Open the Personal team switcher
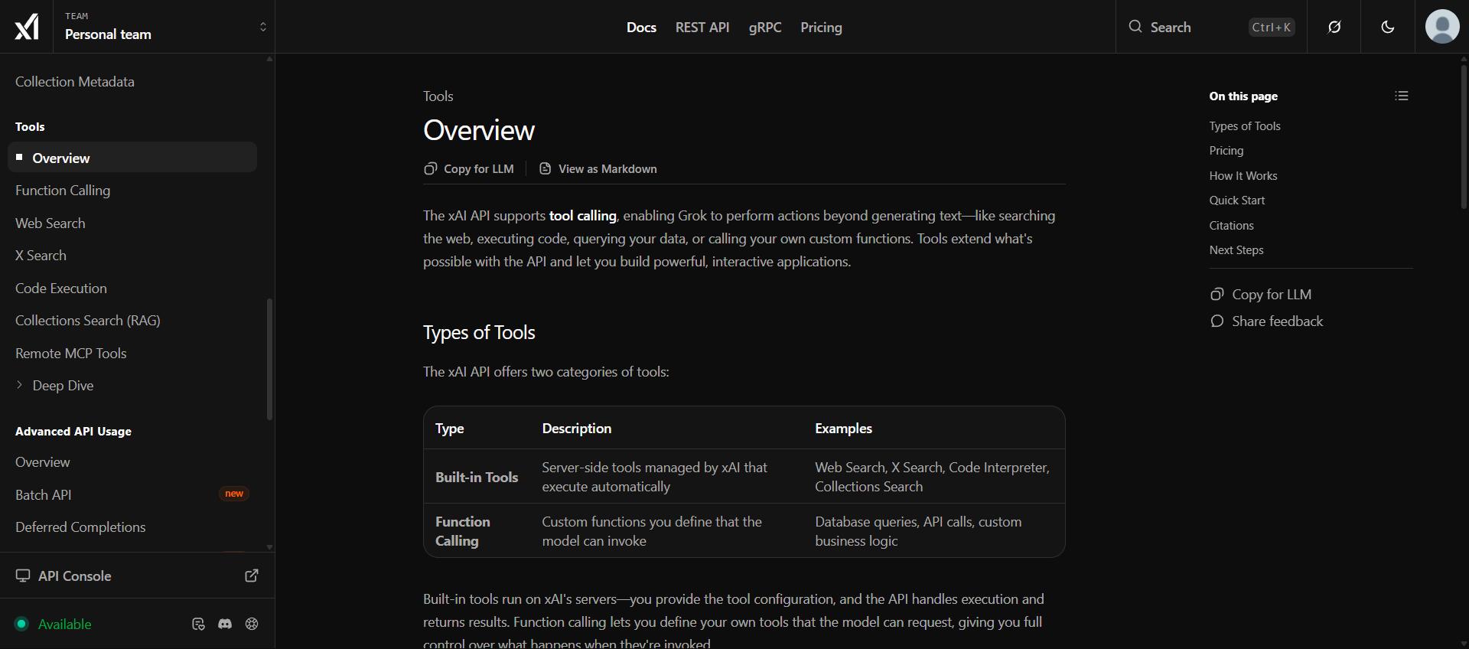This screenshot has width=1469, height=649. (164, 27)
